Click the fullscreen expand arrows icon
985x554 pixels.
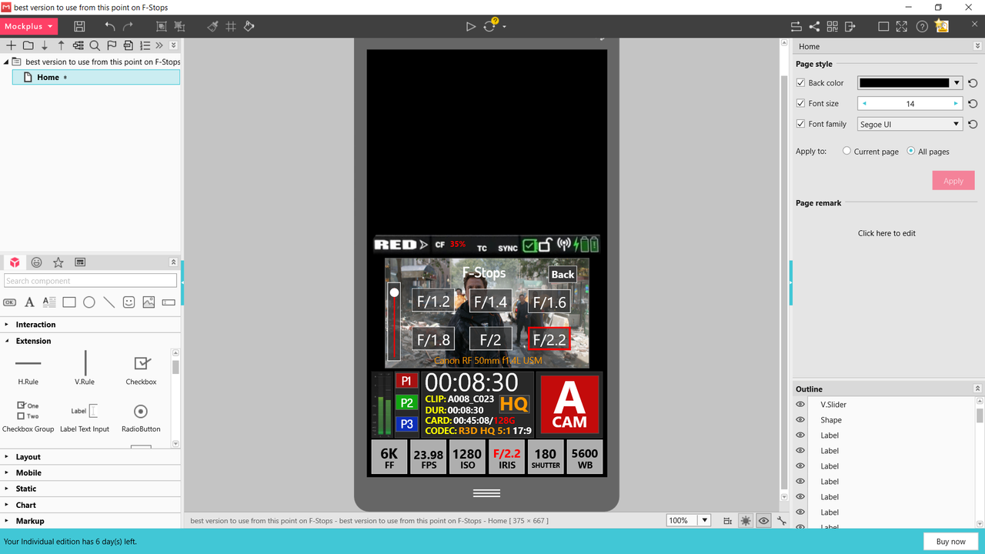point(902,26)
